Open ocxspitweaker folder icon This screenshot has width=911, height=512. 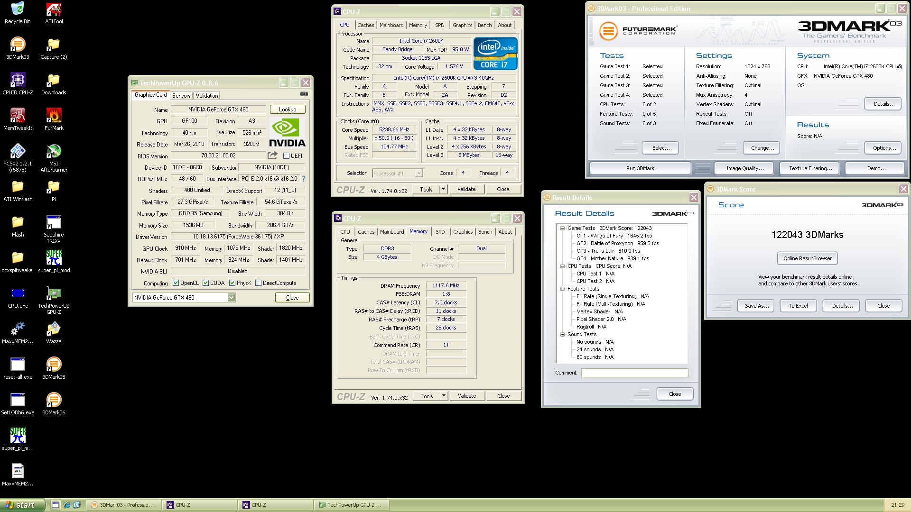click(18, 262)
